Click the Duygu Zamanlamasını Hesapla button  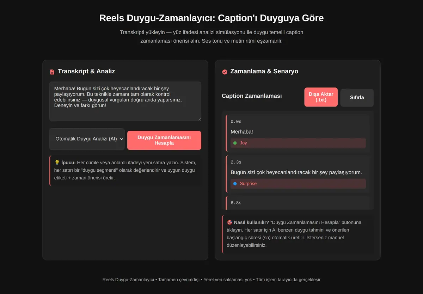coord(164,140)
